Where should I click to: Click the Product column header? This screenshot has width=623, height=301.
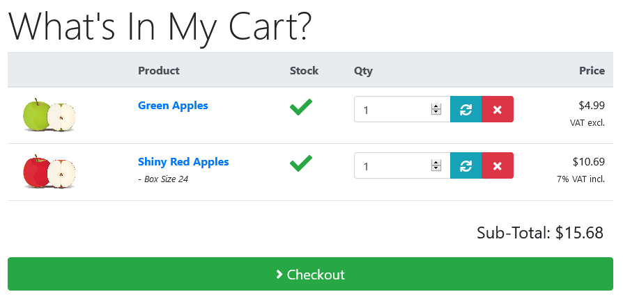coord(158,71)
